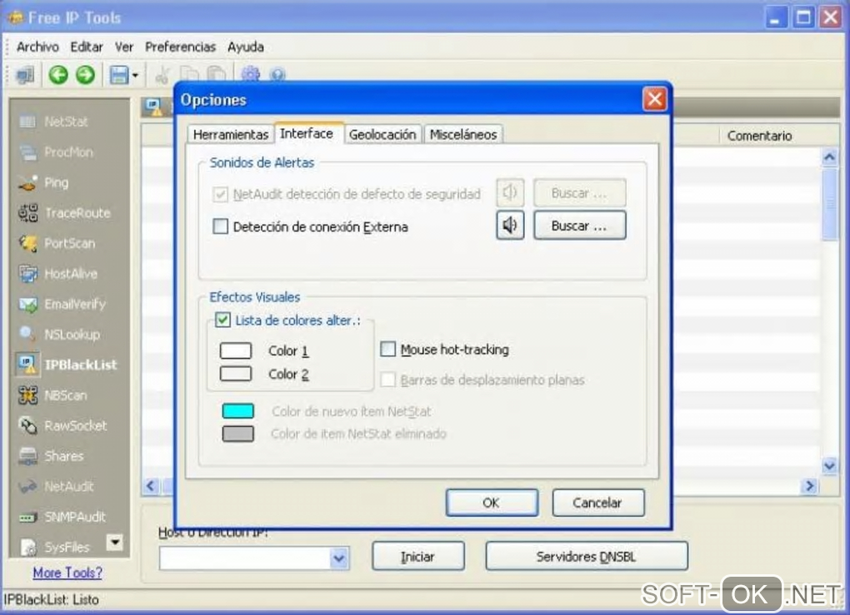Follow the More Tools? link
The image size is (850, 615).
67,573
